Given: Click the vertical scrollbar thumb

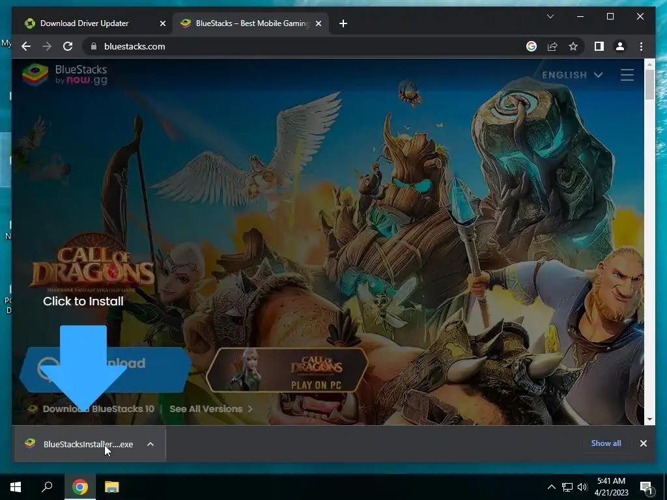Looking at the screenshot, I should pyautogui.click(x=649, y=85).
